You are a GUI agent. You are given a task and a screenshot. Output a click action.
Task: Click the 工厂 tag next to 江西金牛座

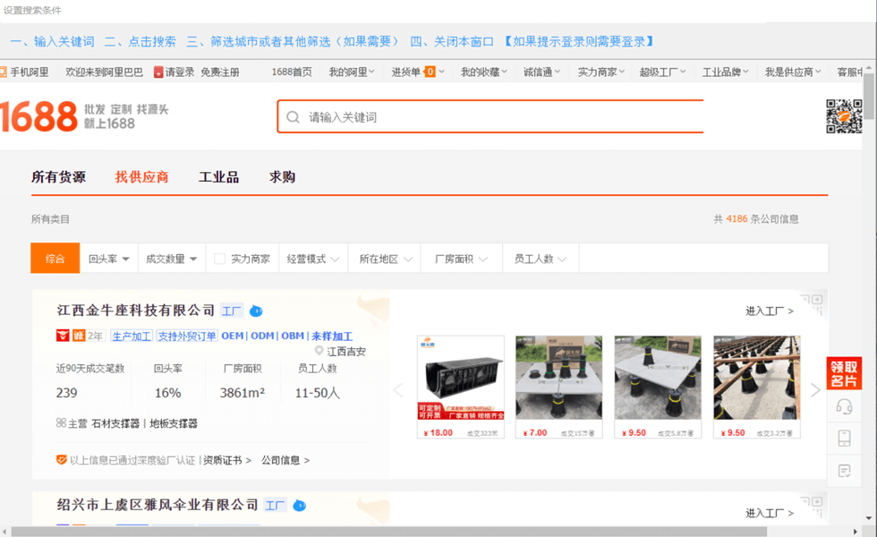click(x=231, y=311)
